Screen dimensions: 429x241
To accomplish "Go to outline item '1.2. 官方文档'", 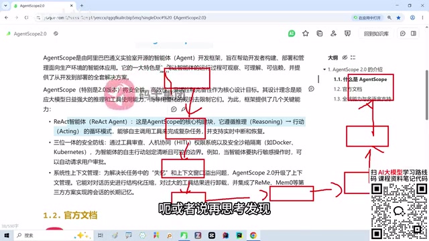I will point(348,89).
